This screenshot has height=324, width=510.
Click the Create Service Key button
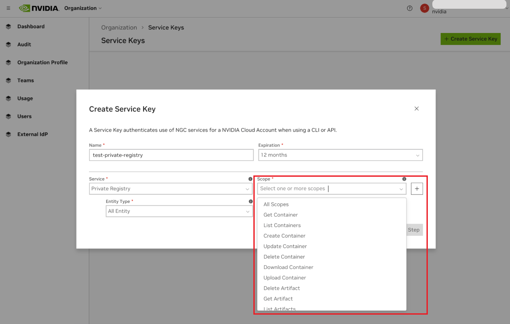point(471,39)
